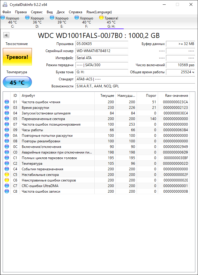The width and height of the screenshot is (198, 275).
Task: Click the total hours field 25524 ч
Action: click(x=181, y=72)
